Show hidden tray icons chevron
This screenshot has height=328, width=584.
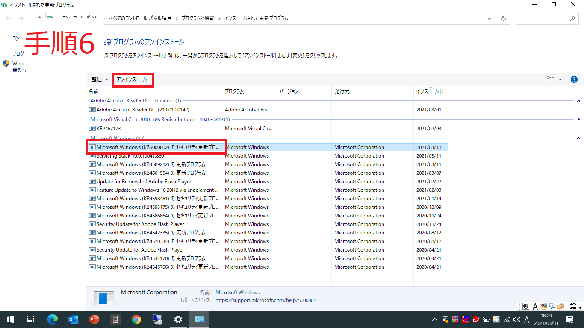pos(435,319)
